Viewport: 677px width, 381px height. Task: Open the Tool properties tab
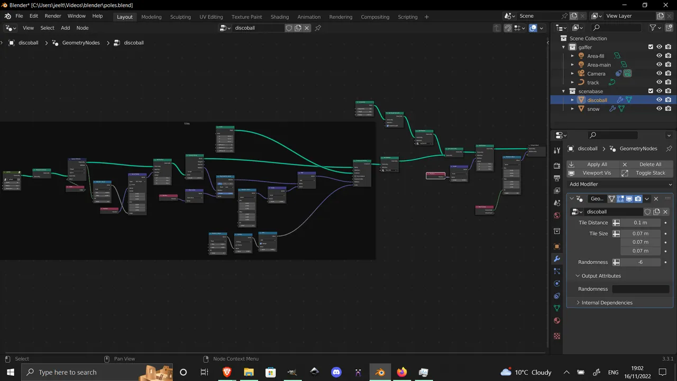556,151
